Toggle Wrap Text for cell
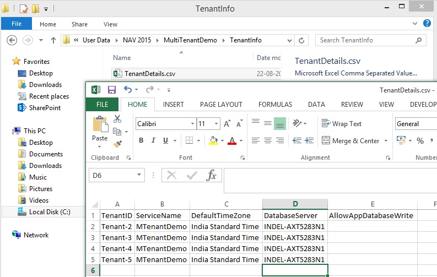This screenshot has height=277, width=437. click(x=341, y=124)
